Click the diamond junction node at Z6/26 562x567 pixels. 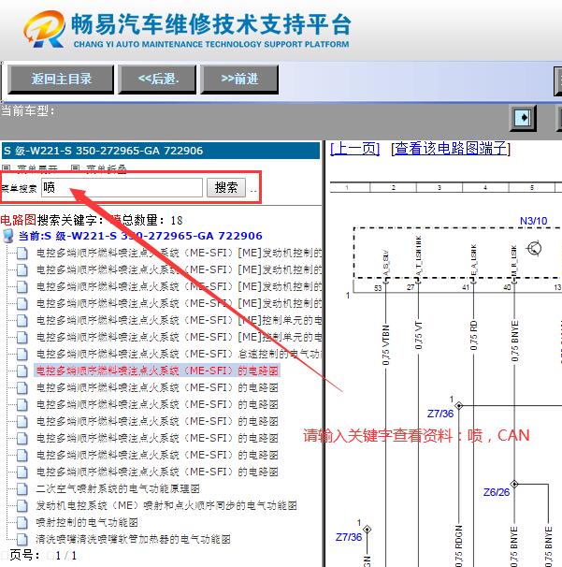point(514,484)
